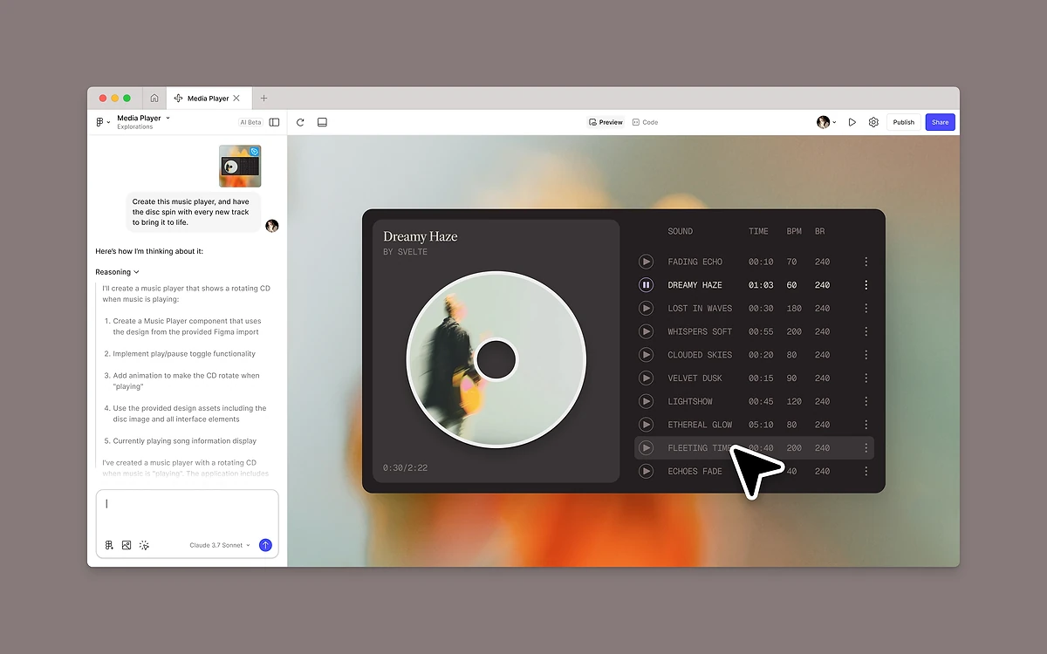The height and width of the screenshot is (654, 1047).
Task: Play the FLEETING TIME track
Action: point(646,447)
